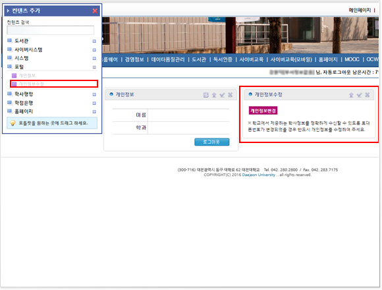Collapse the 포털 category
Image resolution: width=382 pixels, height=290 pixels.
point(94,67)
